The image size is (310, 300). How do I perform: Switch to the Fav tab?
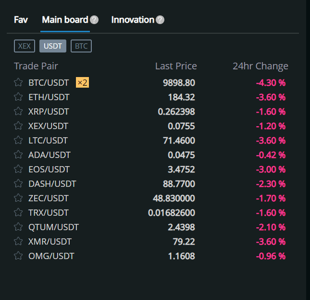point(21,20)
